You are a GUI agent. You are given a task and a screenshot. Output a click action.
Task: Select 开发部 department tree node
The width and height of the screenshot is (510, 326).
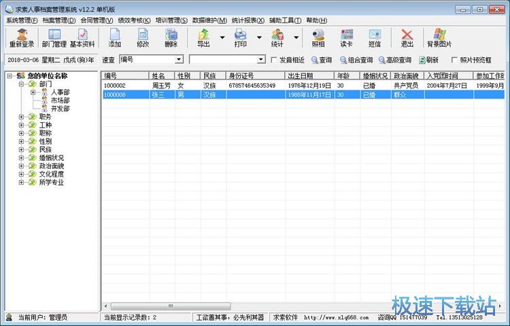point(60,109)
